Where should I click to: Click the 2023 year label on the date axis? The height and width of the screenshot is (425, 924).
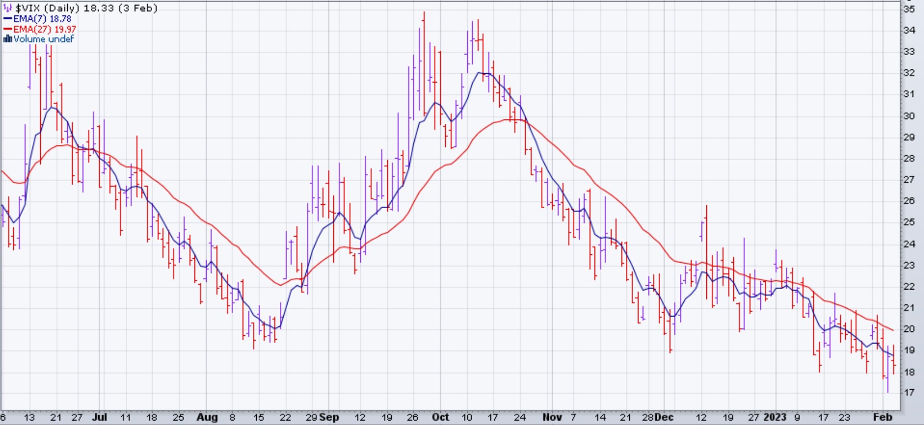coord(775,417)
